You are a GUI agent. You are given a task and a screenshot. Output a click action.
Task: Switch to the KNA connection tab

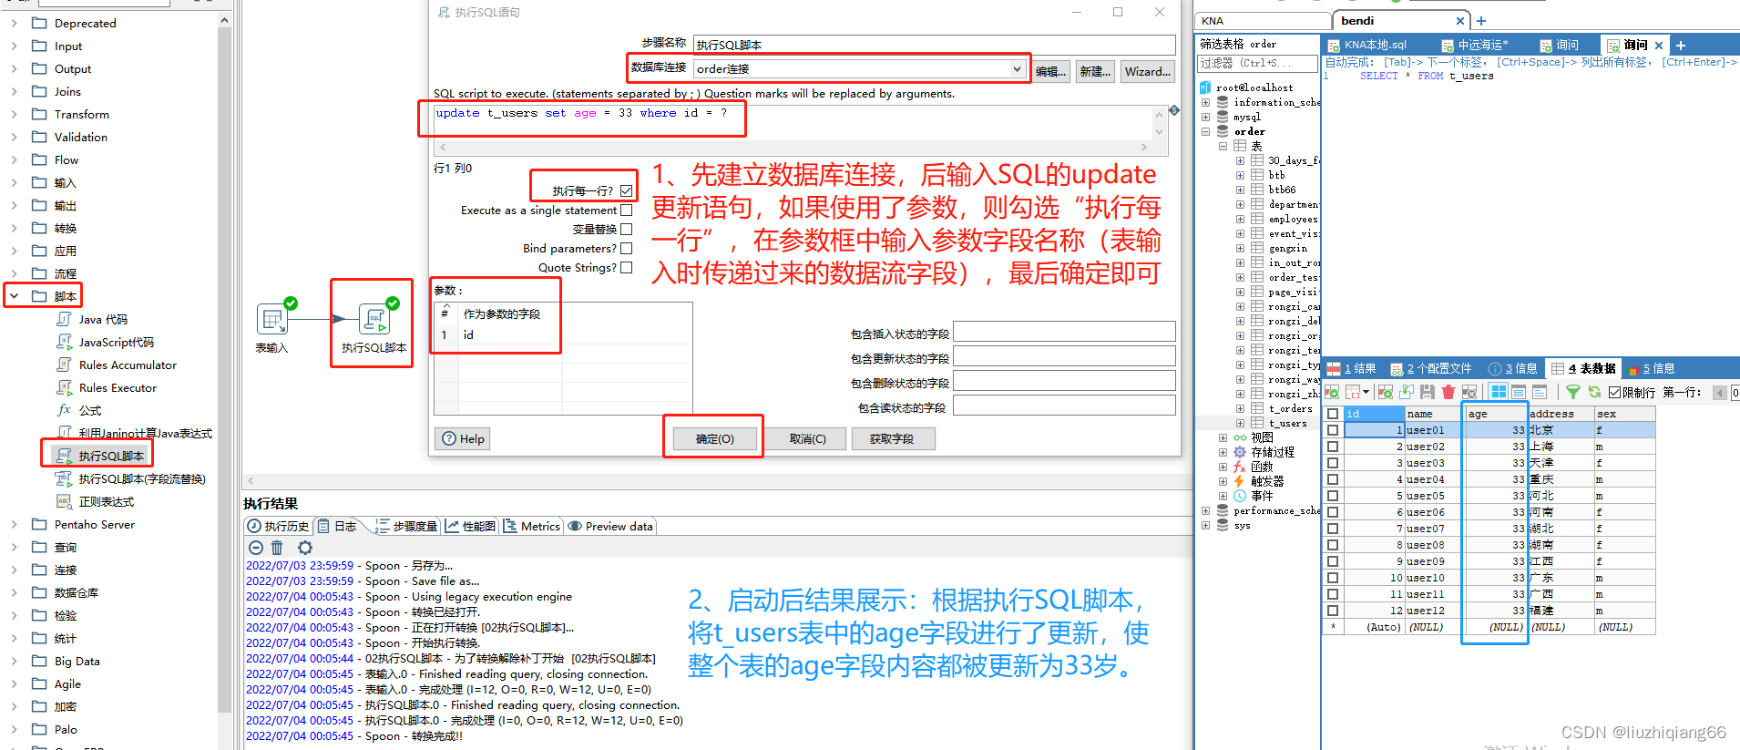click(x=1263, y=20)
